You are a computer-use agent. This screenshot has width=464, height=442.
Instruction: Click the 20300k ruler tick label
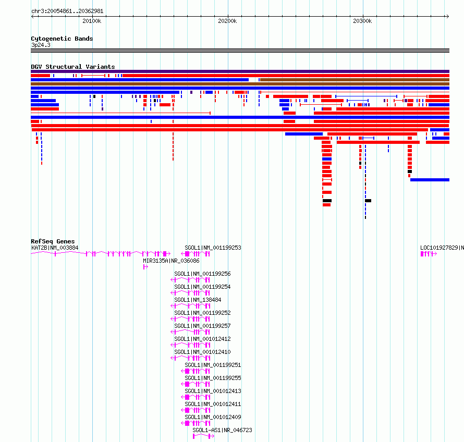click(362, 21)
